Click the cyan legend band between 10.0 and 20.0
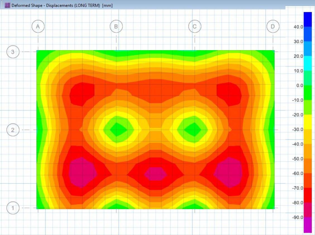This screenshot has width=315, height=235. [307, 63]
